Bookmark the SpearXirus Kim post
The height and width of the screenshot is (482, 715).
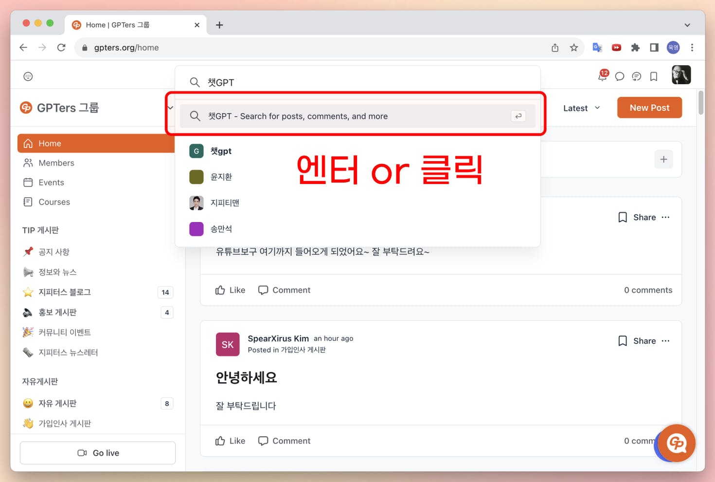[x=623, y=341]
